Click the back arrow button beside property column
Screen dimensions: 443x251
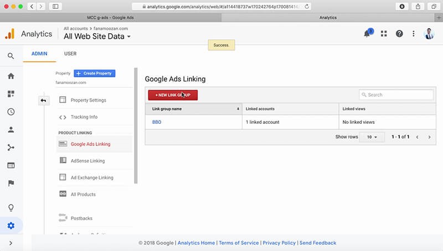(x=44, y=101)
